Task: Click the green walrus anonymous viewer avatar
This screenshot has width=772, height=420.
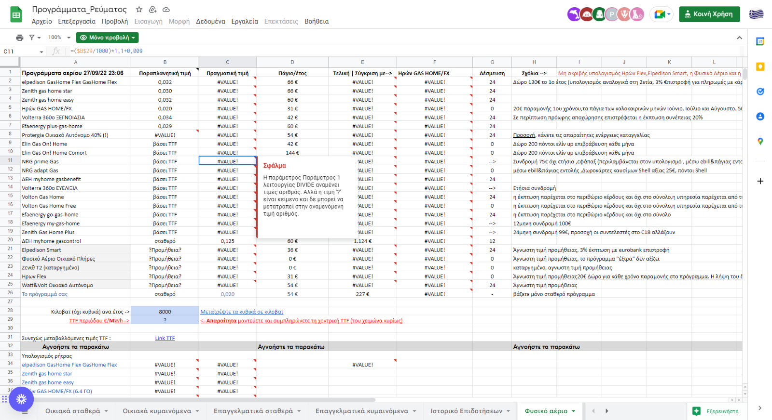Action: [599, 14]
